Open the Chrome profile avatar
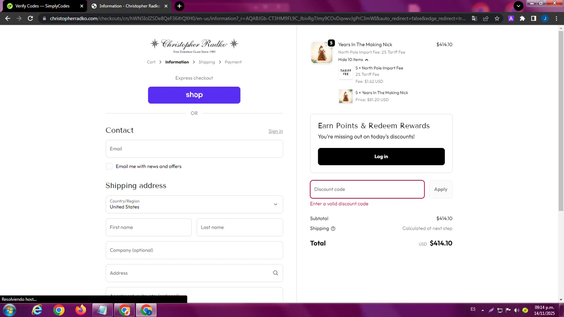 [x=545, y=18]
